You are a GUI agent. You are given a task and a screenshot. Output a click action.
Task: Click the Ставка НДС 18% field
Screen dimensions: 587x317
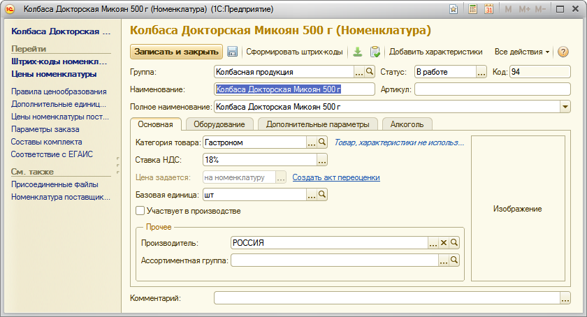pos(260,160)
